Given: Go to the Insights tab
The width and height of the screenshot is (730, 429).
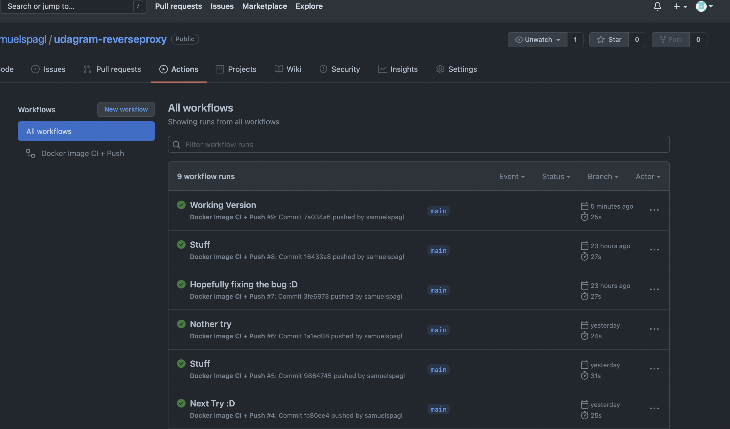Looking at the screenshot, I should click(398, 69).
